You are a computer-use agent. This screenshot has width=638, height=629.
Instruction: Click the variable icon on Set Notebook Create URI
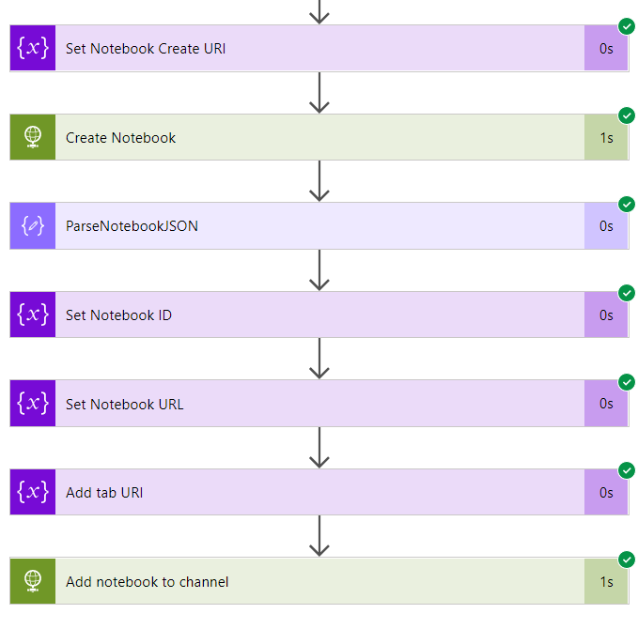(x=33, y=49)
